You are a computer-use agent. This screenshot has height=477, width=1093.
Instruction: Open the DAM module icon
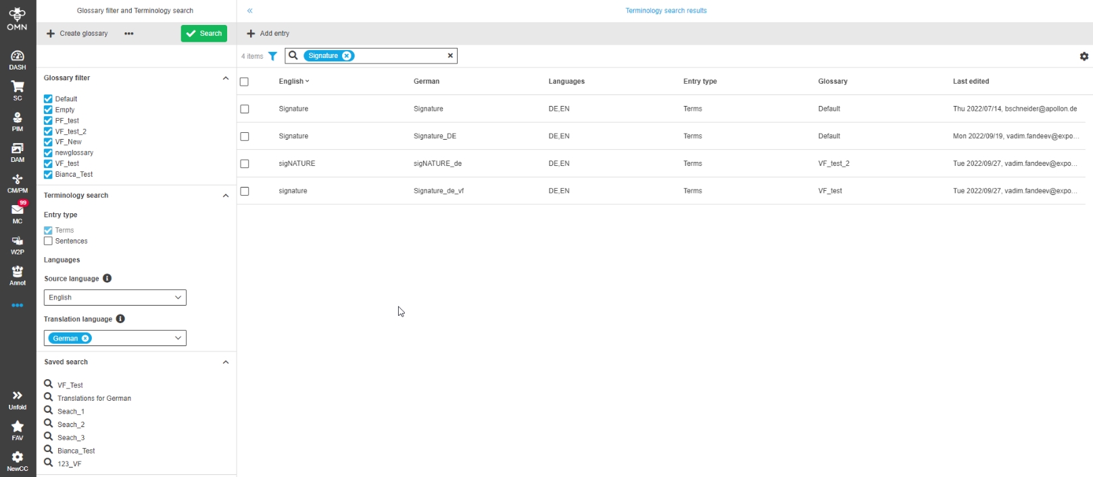point(18,152)
